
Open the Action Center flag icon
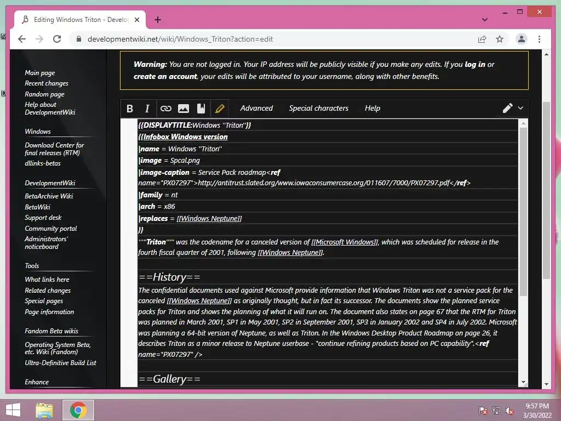(483, 410)
